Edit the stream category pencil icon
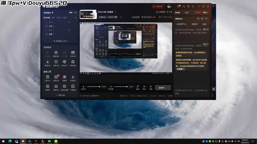This screenshot has height=144, width=257. point(121,17)
